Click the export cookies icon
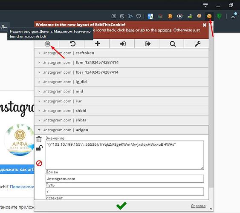 click(x=147, y=44)
